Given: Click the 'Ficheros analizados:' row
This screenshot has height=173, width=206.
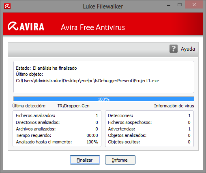Looking at the screenshot, I should [57, 115].
